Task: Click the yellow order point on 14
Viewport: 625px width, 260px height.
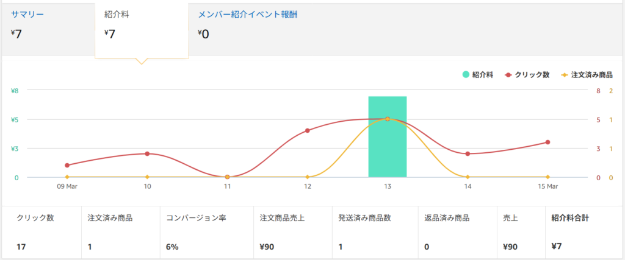Action: (x=468, y=177)
